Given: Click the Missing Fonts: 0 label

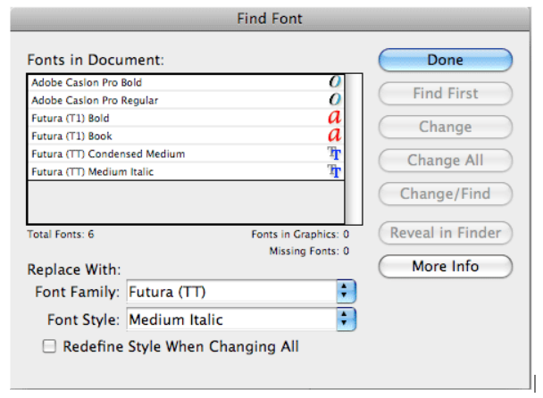Looking at the screenshot, I should tap(309, 251).
